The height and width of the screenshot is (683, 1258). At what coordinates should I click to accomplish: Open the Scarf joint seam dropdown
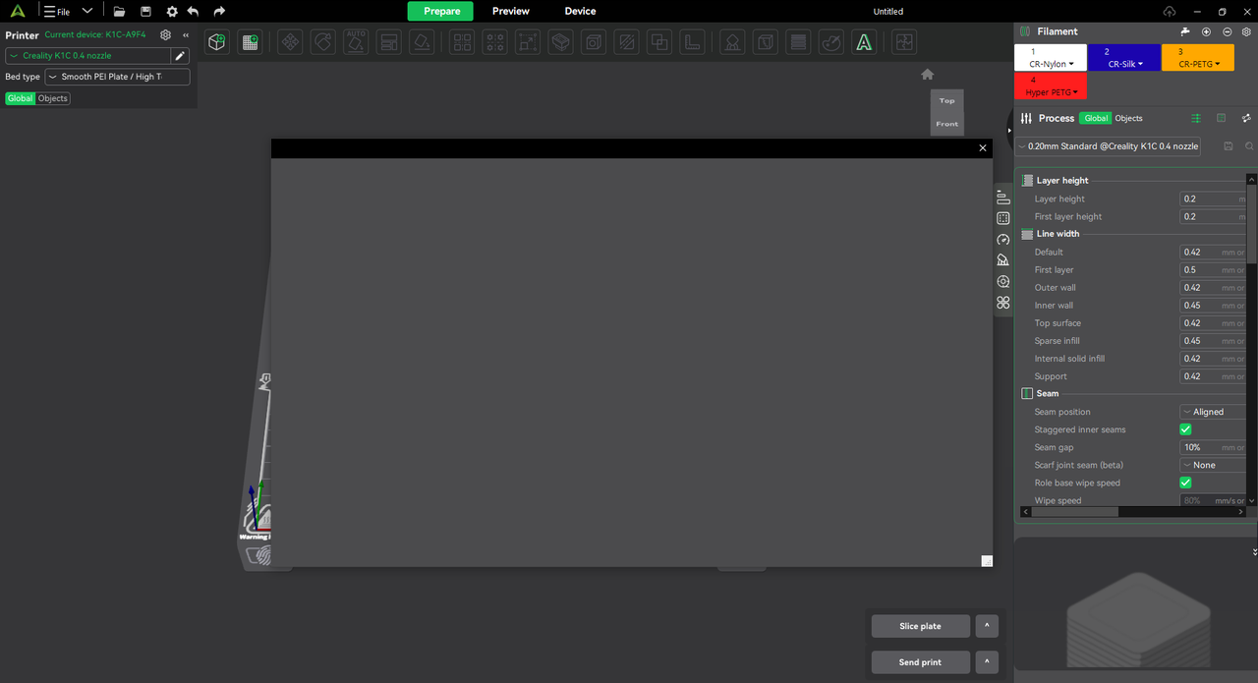click(1214, 465)
